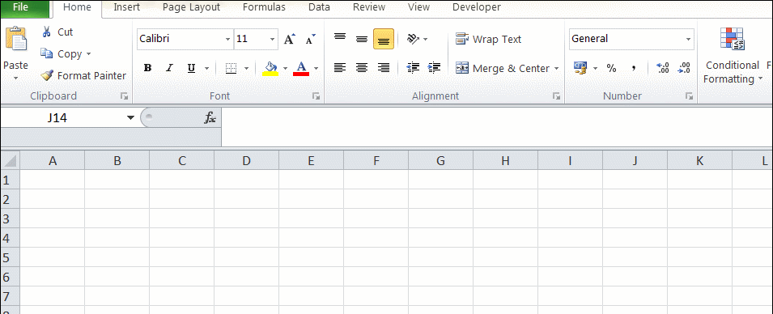This screenshot has height=314, width=773.
Task: Toggle Wrap Text
Action: (488, 39)
